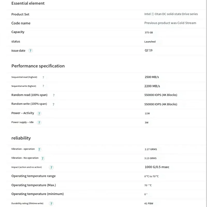Click the Performance specification section heading
Viewport: 207px width, 207px height.
pos(38,66)
